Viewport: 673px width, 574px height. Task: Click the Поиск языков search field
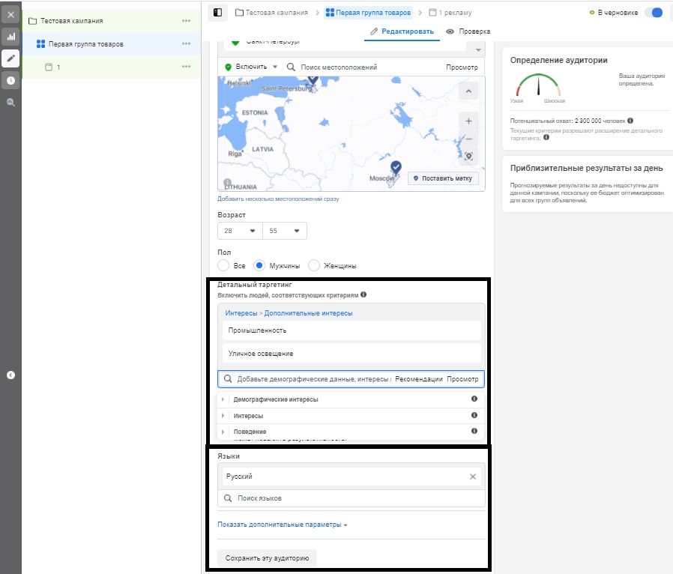click(351, 498)
